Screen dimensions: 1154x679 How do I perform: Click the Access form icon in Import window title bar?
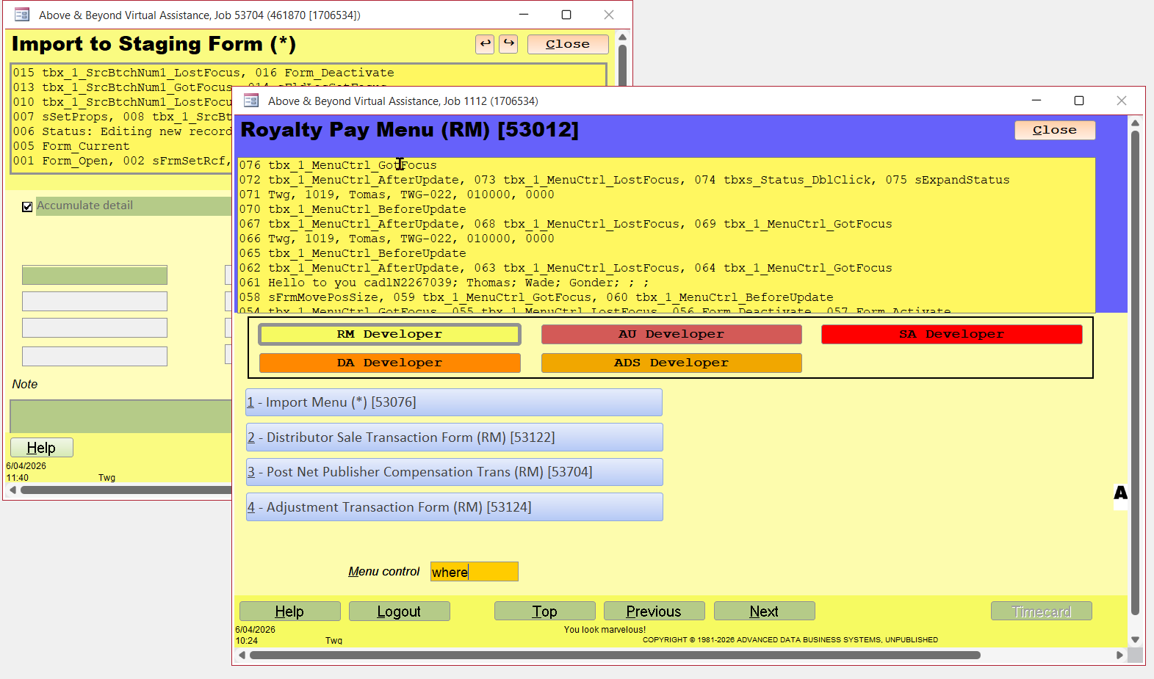(x=22, y=15)
